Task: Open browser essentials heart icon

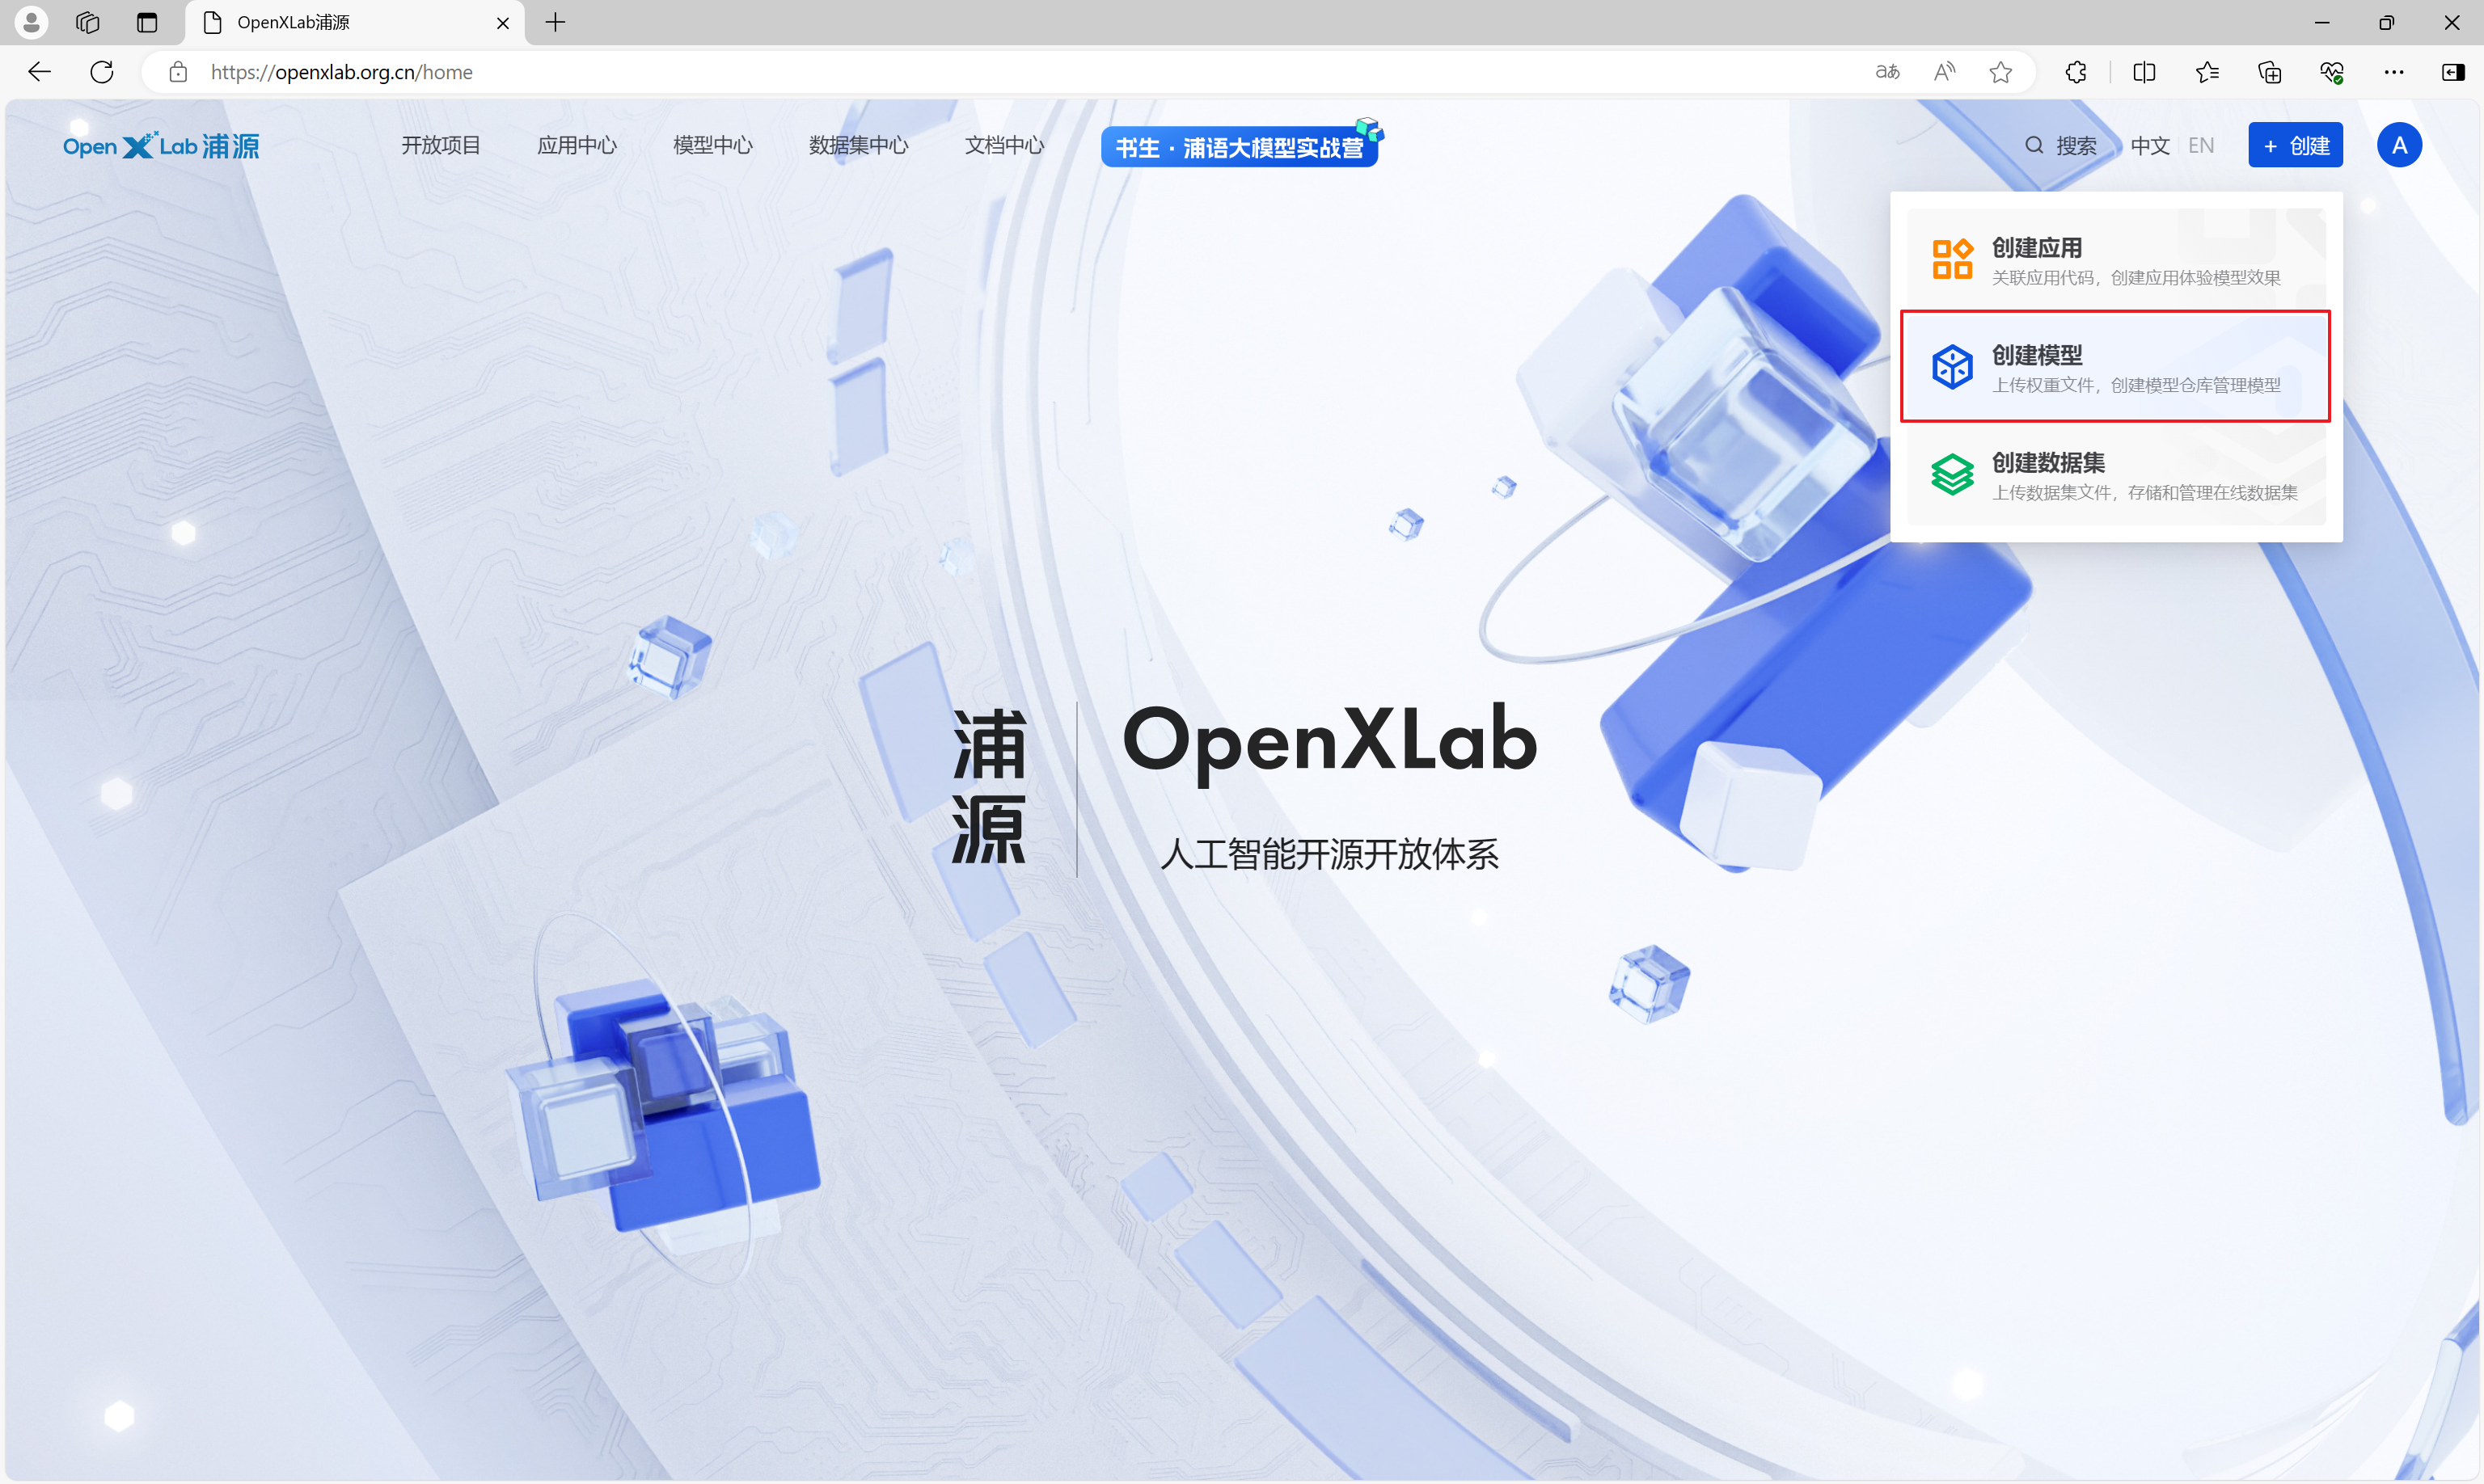Action: pos(2332,72)
